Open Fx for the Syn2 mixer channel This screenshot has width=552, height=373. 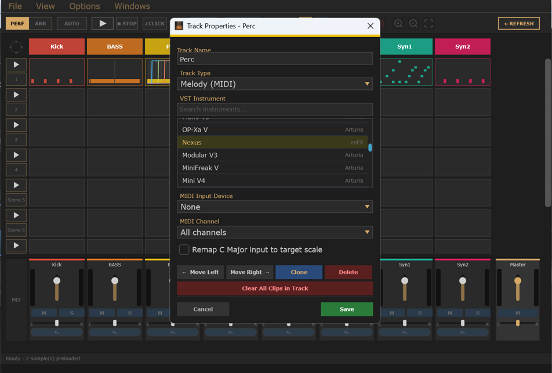463,332
